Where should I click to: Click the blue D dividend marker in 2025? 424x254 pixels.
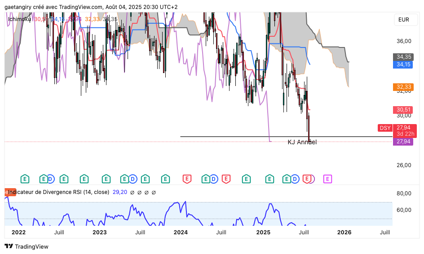coord(295,179)
